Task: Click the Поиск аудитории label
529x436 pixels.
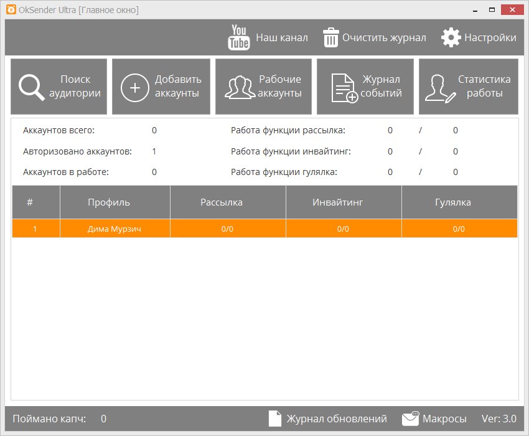Action: [75, 86]
